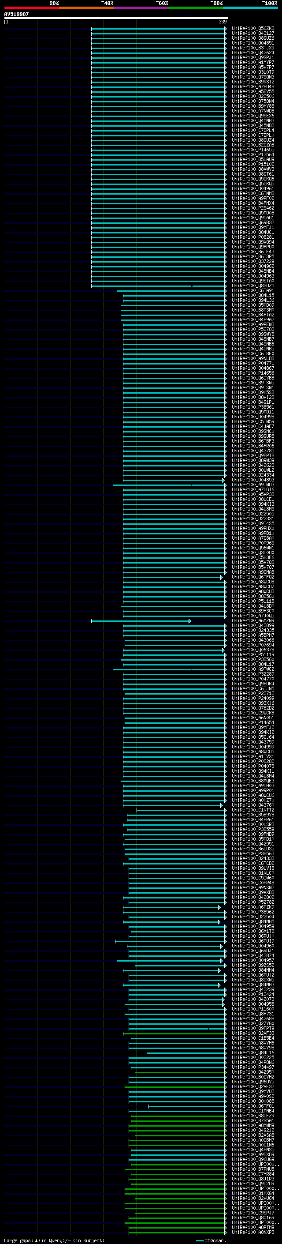The width and height of the screenshot is (282, 1244).
Task: Click the short alignment bar for UniRef100_A6MZN9
Action: pyautogui.click(x=141, y=621)
